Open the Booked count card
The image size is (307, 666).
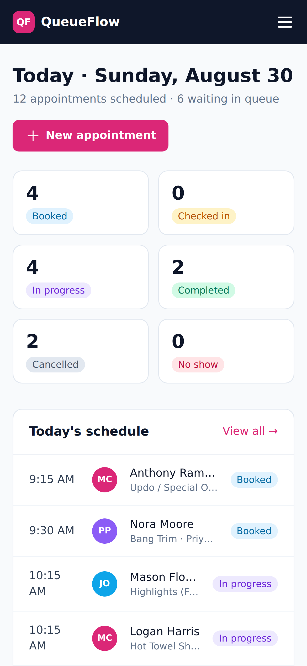(81, 203)
